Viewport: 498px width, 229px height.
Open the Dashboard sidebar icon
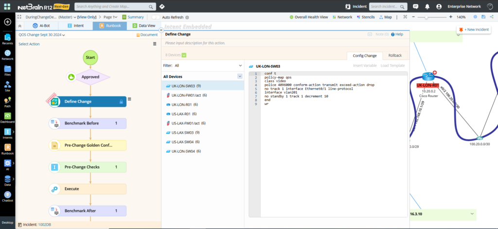point(7,117)
